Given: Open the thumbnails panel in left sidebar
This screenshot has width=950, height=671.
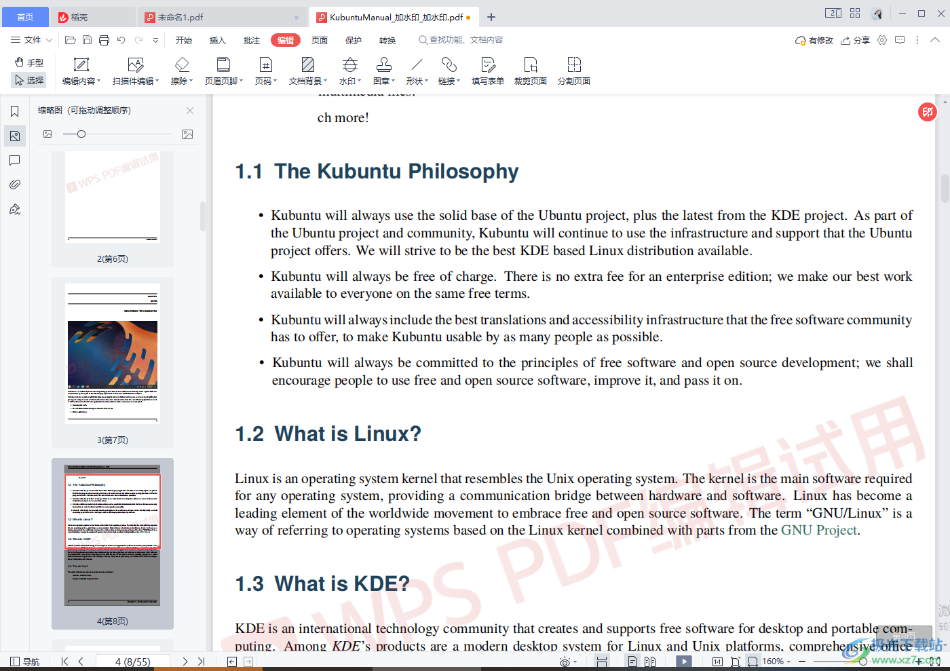Looking at the screenshot, I should click(x=15, y=136).
